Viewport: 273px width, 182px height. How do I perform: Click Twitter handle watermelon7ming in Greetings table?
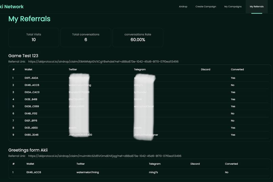tap(88, 172)
